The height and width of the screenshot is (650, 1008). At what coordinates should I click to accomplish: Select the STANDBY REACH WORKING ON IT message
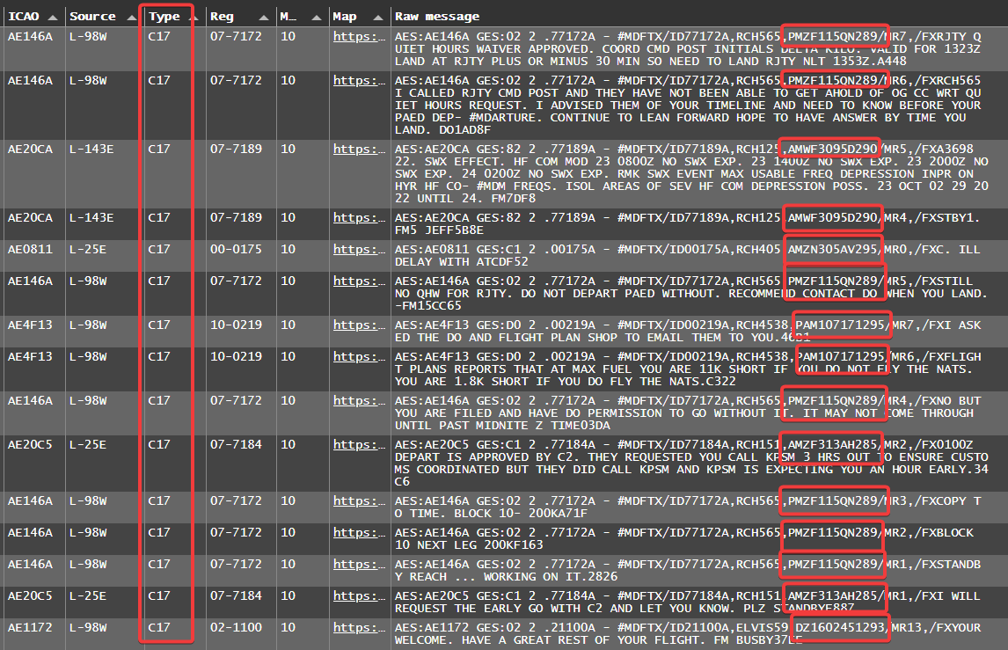pyautogui.click(x=688, y=570)
